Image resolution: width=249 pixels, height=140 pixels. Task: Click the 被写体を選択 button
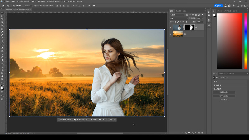224,96
